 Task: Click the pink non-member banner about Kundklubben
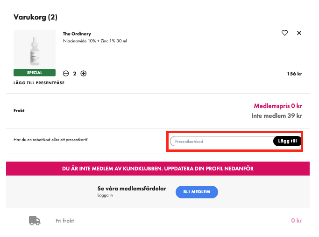[x=158, y=169]
